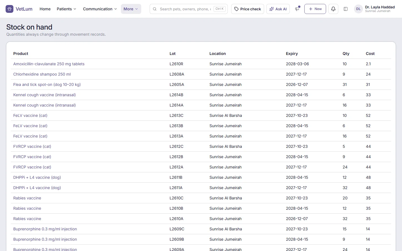The image size is (402, 251).
Task: Click the Stock on hand heading
Action: [x=29, y=27]
